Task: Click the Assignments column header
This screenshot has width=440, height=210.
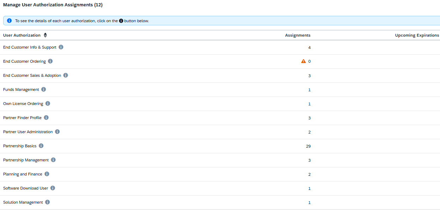Action: click(298, 35)
